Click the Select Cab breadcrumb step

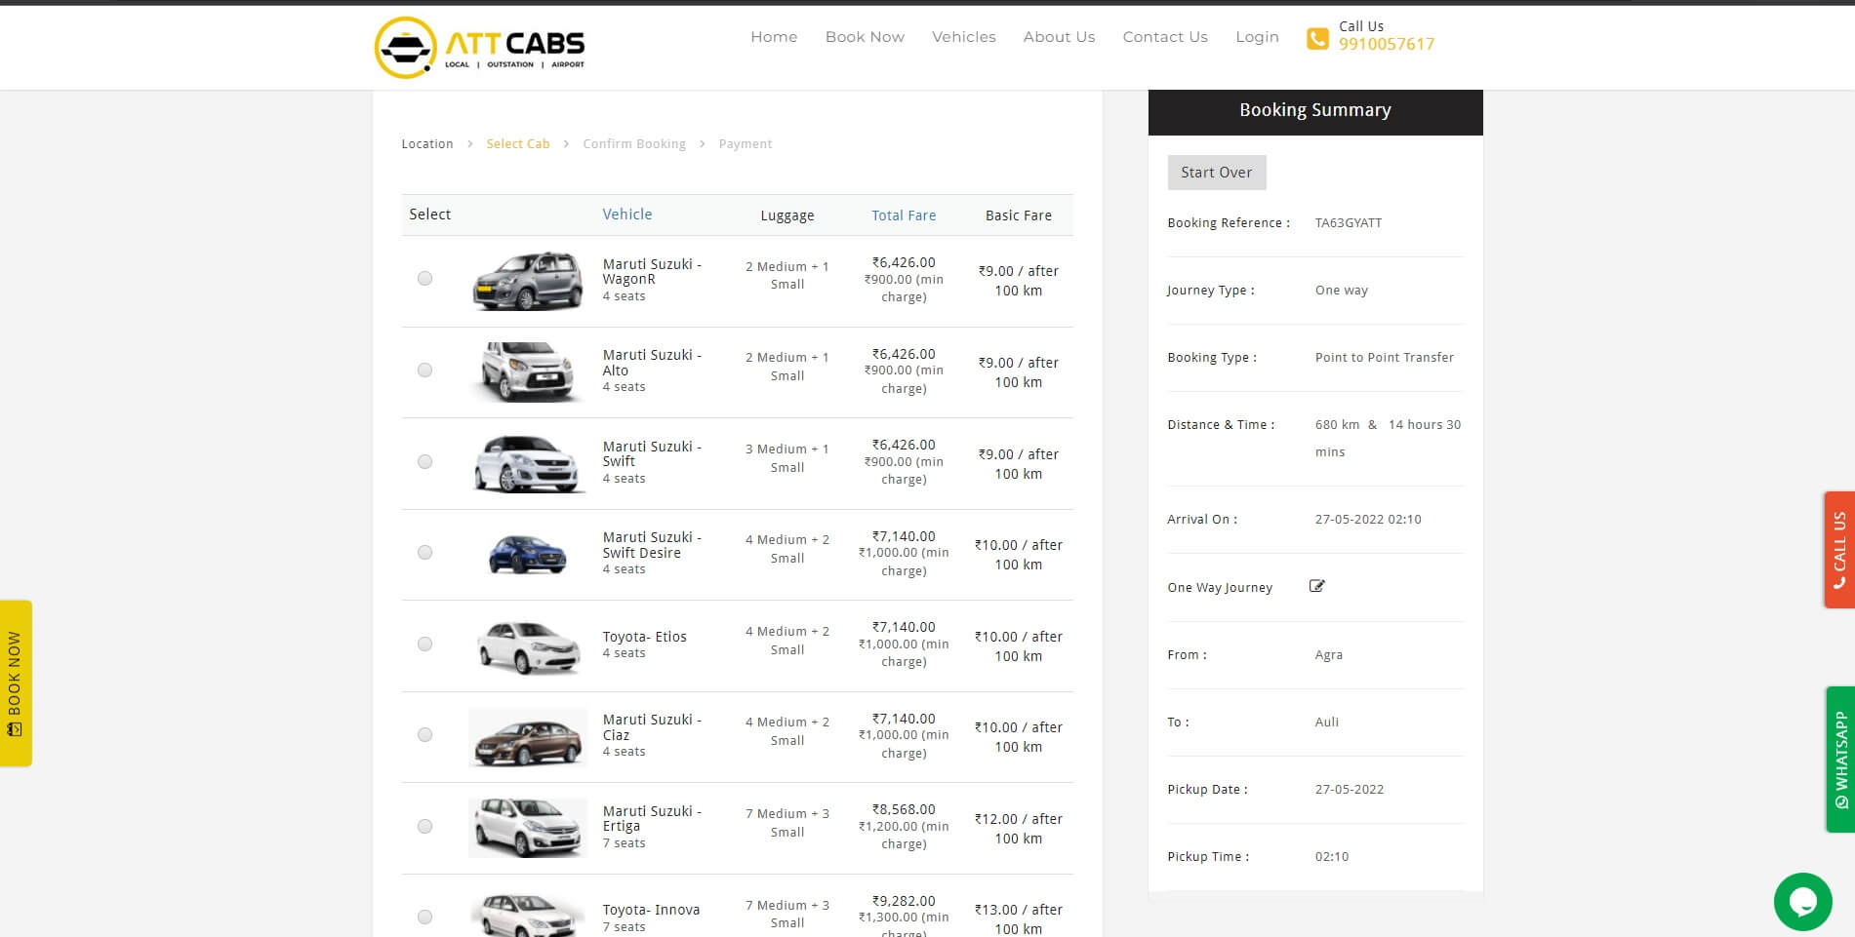tap(518, 144)
